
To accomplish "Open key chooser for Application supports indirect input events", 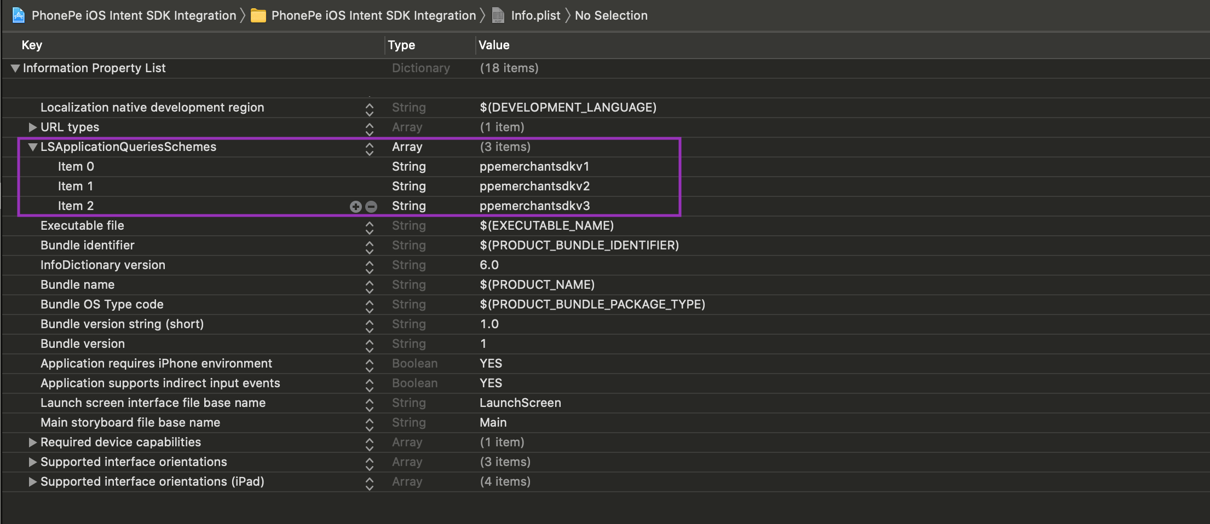I will point(370,385).
